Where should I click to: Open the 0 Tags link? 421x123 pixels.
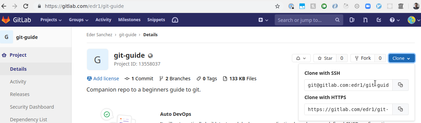pyautogui.click(x=207, y=79)
